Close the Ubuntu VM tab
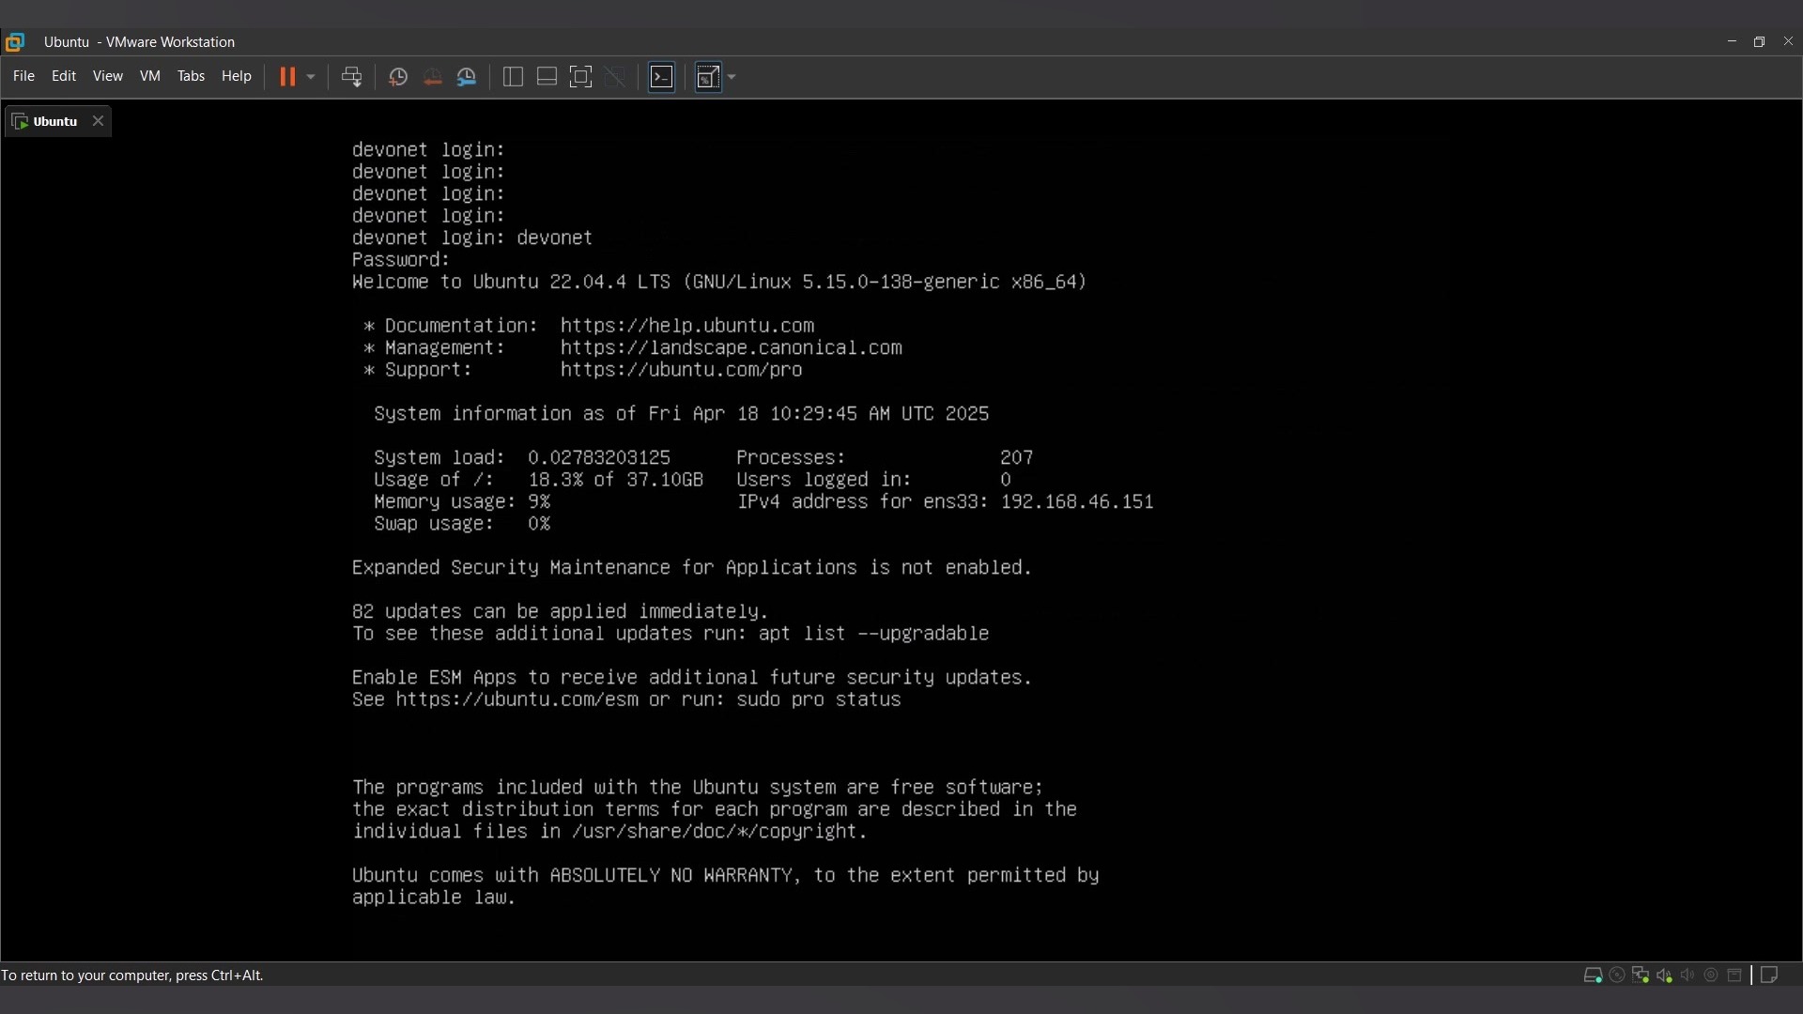Image resolution: width=1803 pixels, height=1014 pixels. click(x=98, y=121)
